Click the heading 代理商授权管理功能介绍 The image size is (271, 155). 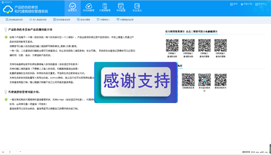tap(24, 92)
